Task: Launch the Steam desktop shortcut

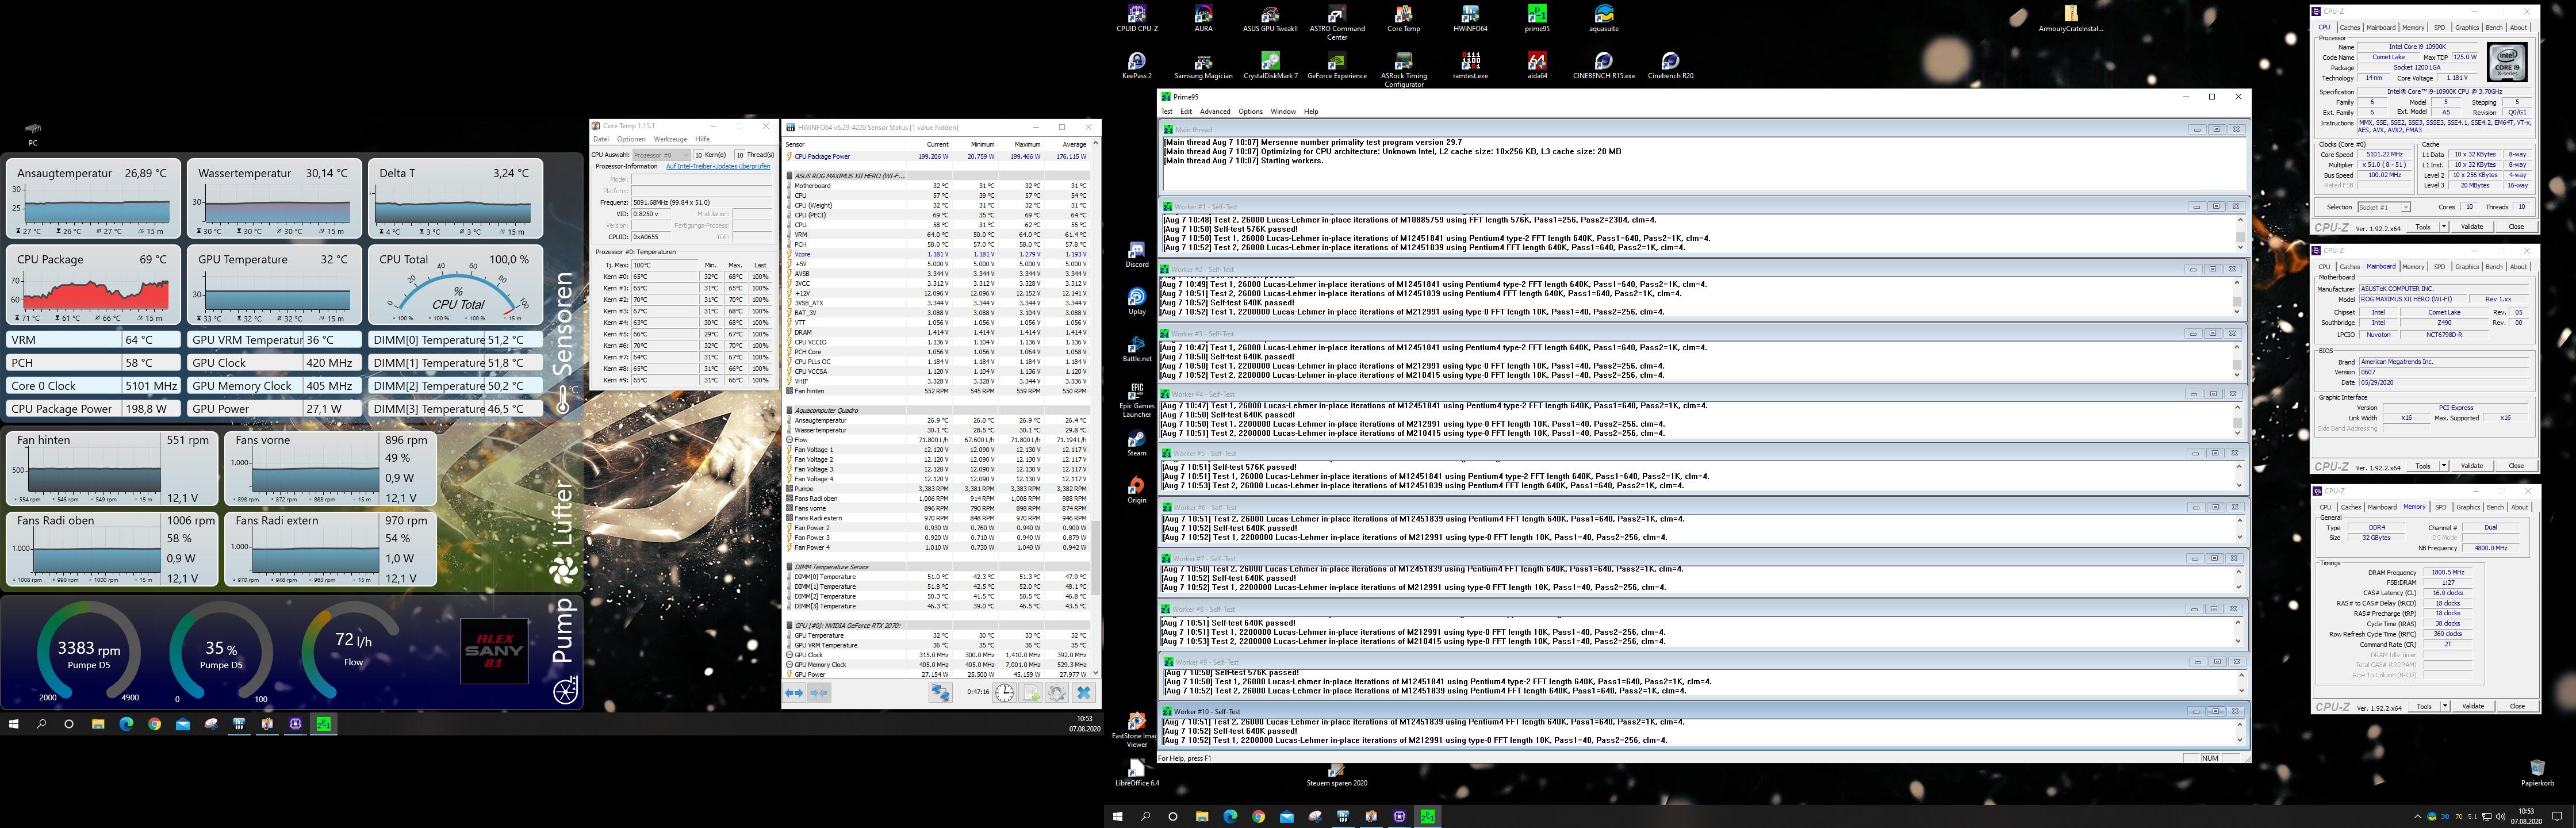Action: (x=1137, y=443)
